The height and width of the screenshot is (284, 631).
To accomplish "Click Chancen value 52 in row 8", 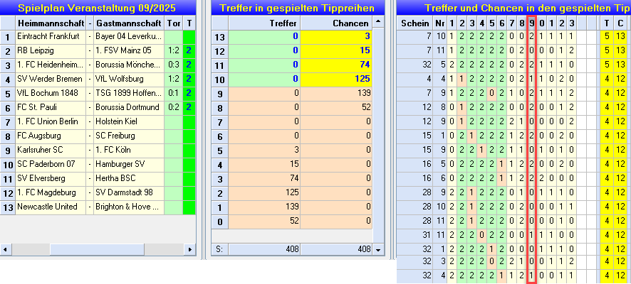I will pos(336,107).
